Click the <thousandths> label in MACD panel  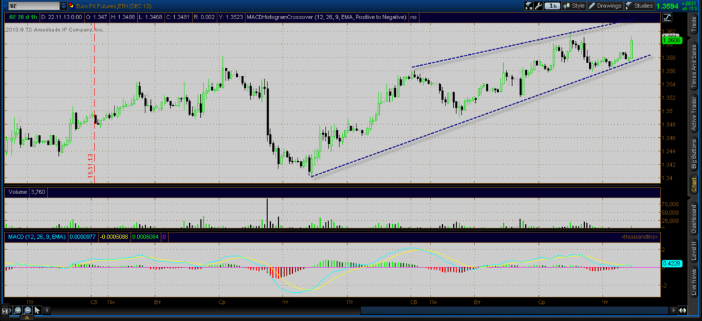pyautogui.click(x=640, y=236)
